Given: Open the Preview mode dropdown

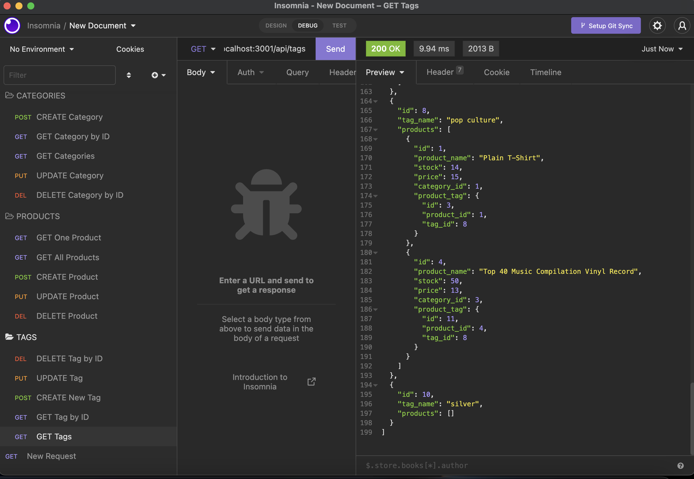Looking at the screenshot, I should click(385, 72).
